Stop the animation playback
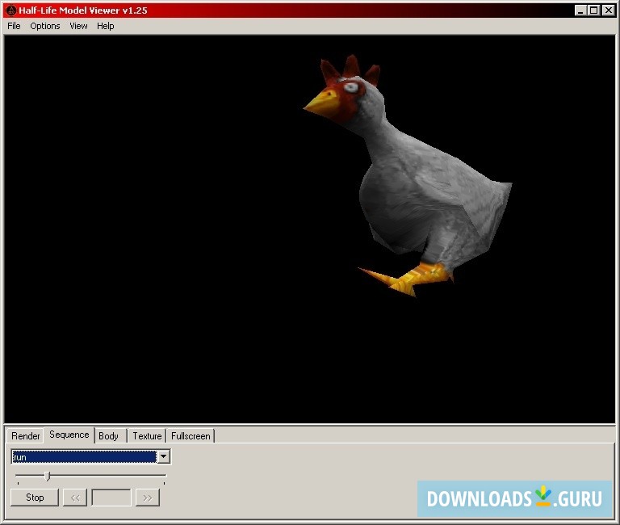This screenshot has width=620, height=525. [35, 498]
